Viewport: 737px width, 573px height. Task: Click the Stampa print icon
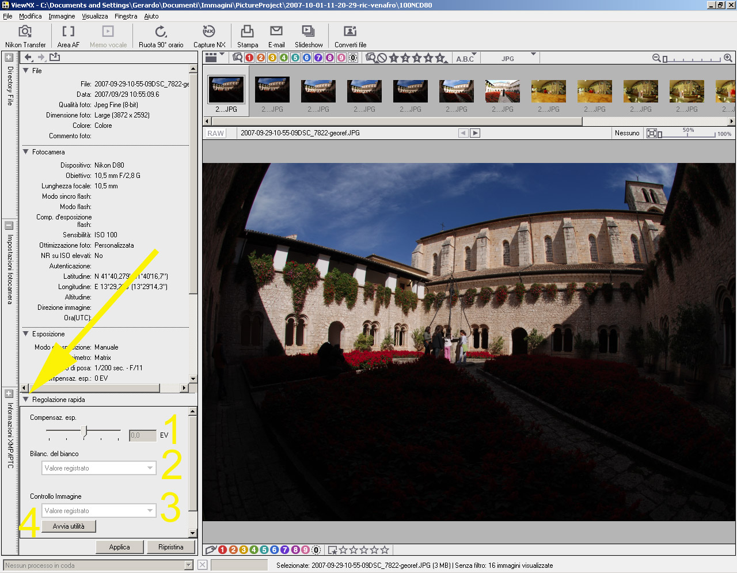click(x=247, y=36)
